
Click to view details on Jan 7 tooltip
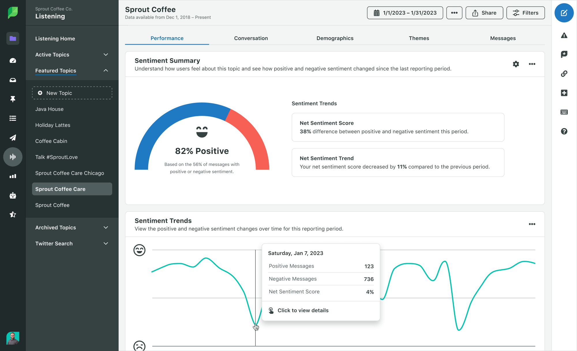(x=303, y=310)
